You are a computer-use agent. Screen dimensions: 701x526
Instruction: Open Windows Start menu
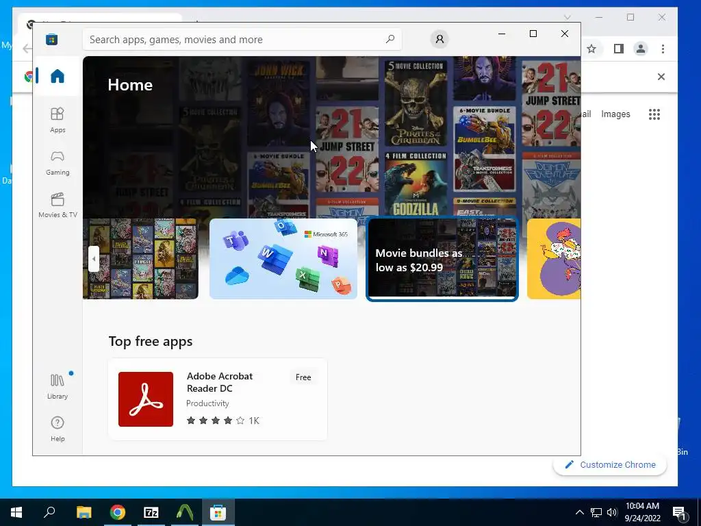(16, 512)
